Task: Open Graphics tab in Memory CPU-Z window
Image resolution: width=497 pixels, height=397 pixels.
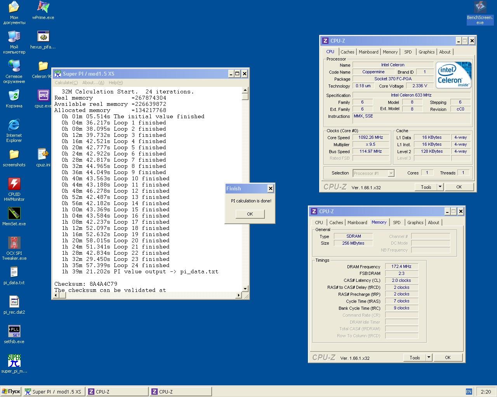Action: [x=415, y=223]
